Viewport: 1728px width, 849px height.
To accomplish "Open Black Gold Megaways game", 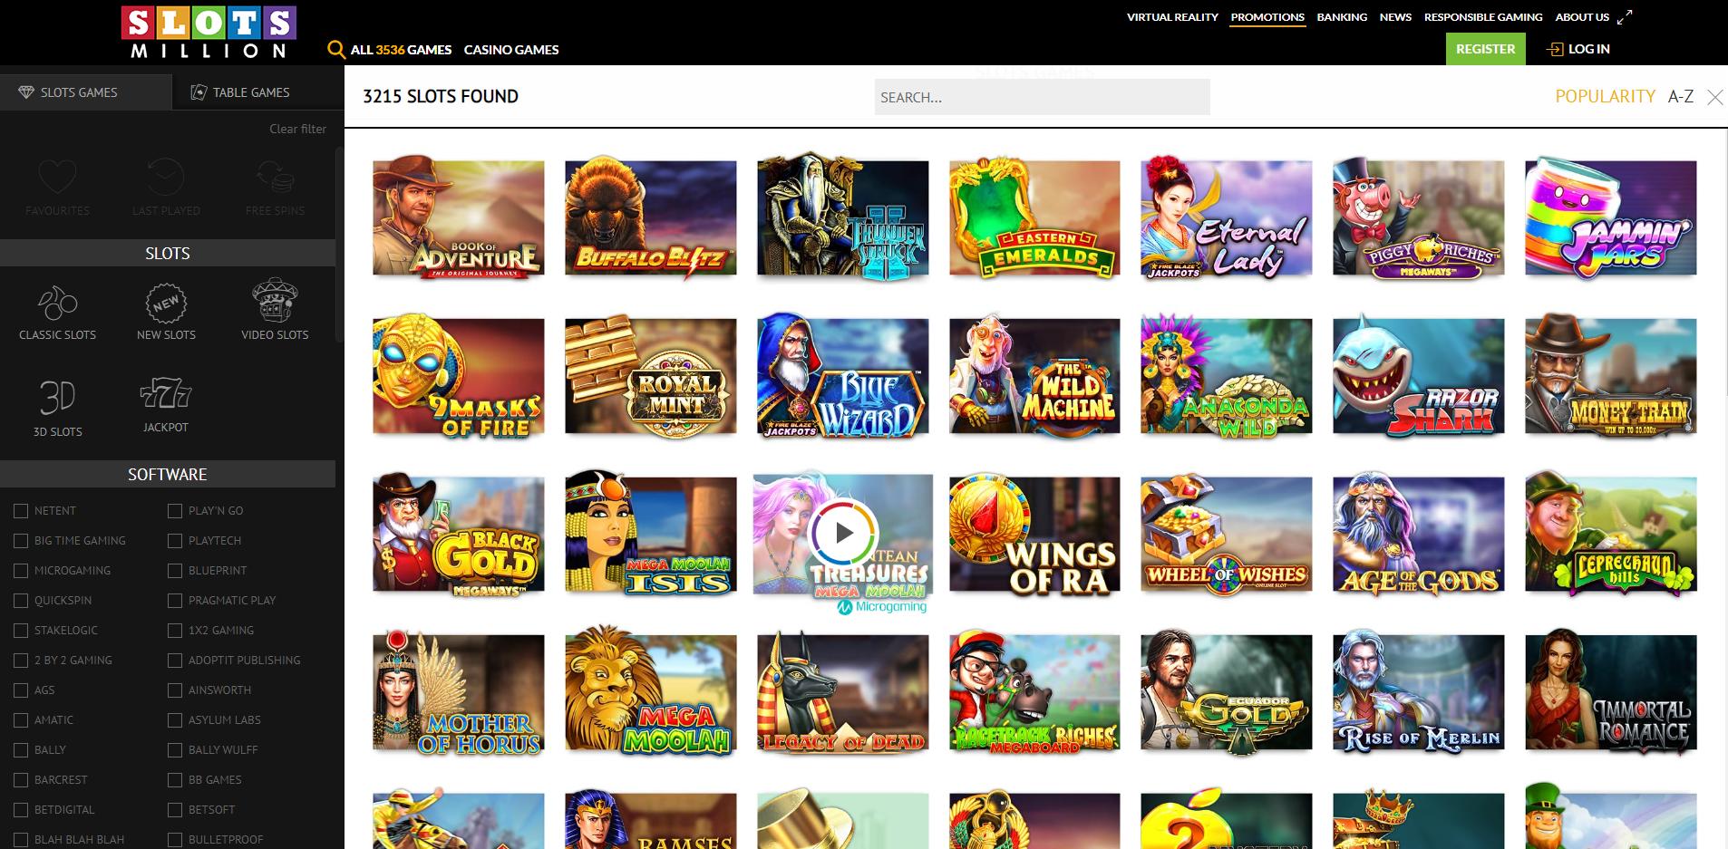I will tap(459, 534).
